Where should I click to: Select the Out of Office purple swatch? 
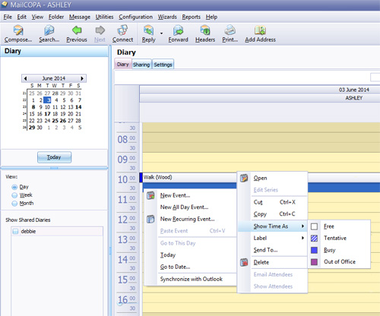coord(314,262)
